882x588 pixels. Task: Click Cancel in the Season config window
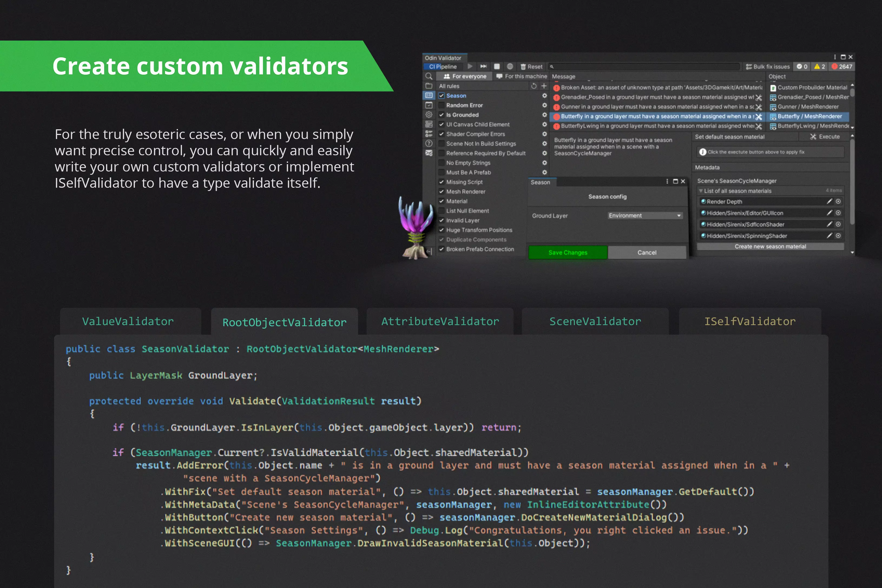(647, 252)
